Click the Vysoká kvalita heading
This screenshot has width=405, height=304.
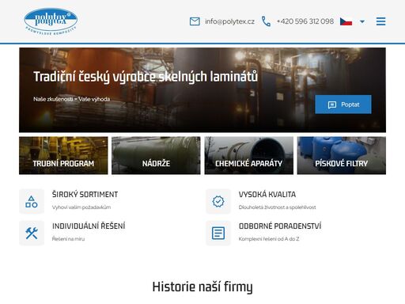[x=267, y=195]
